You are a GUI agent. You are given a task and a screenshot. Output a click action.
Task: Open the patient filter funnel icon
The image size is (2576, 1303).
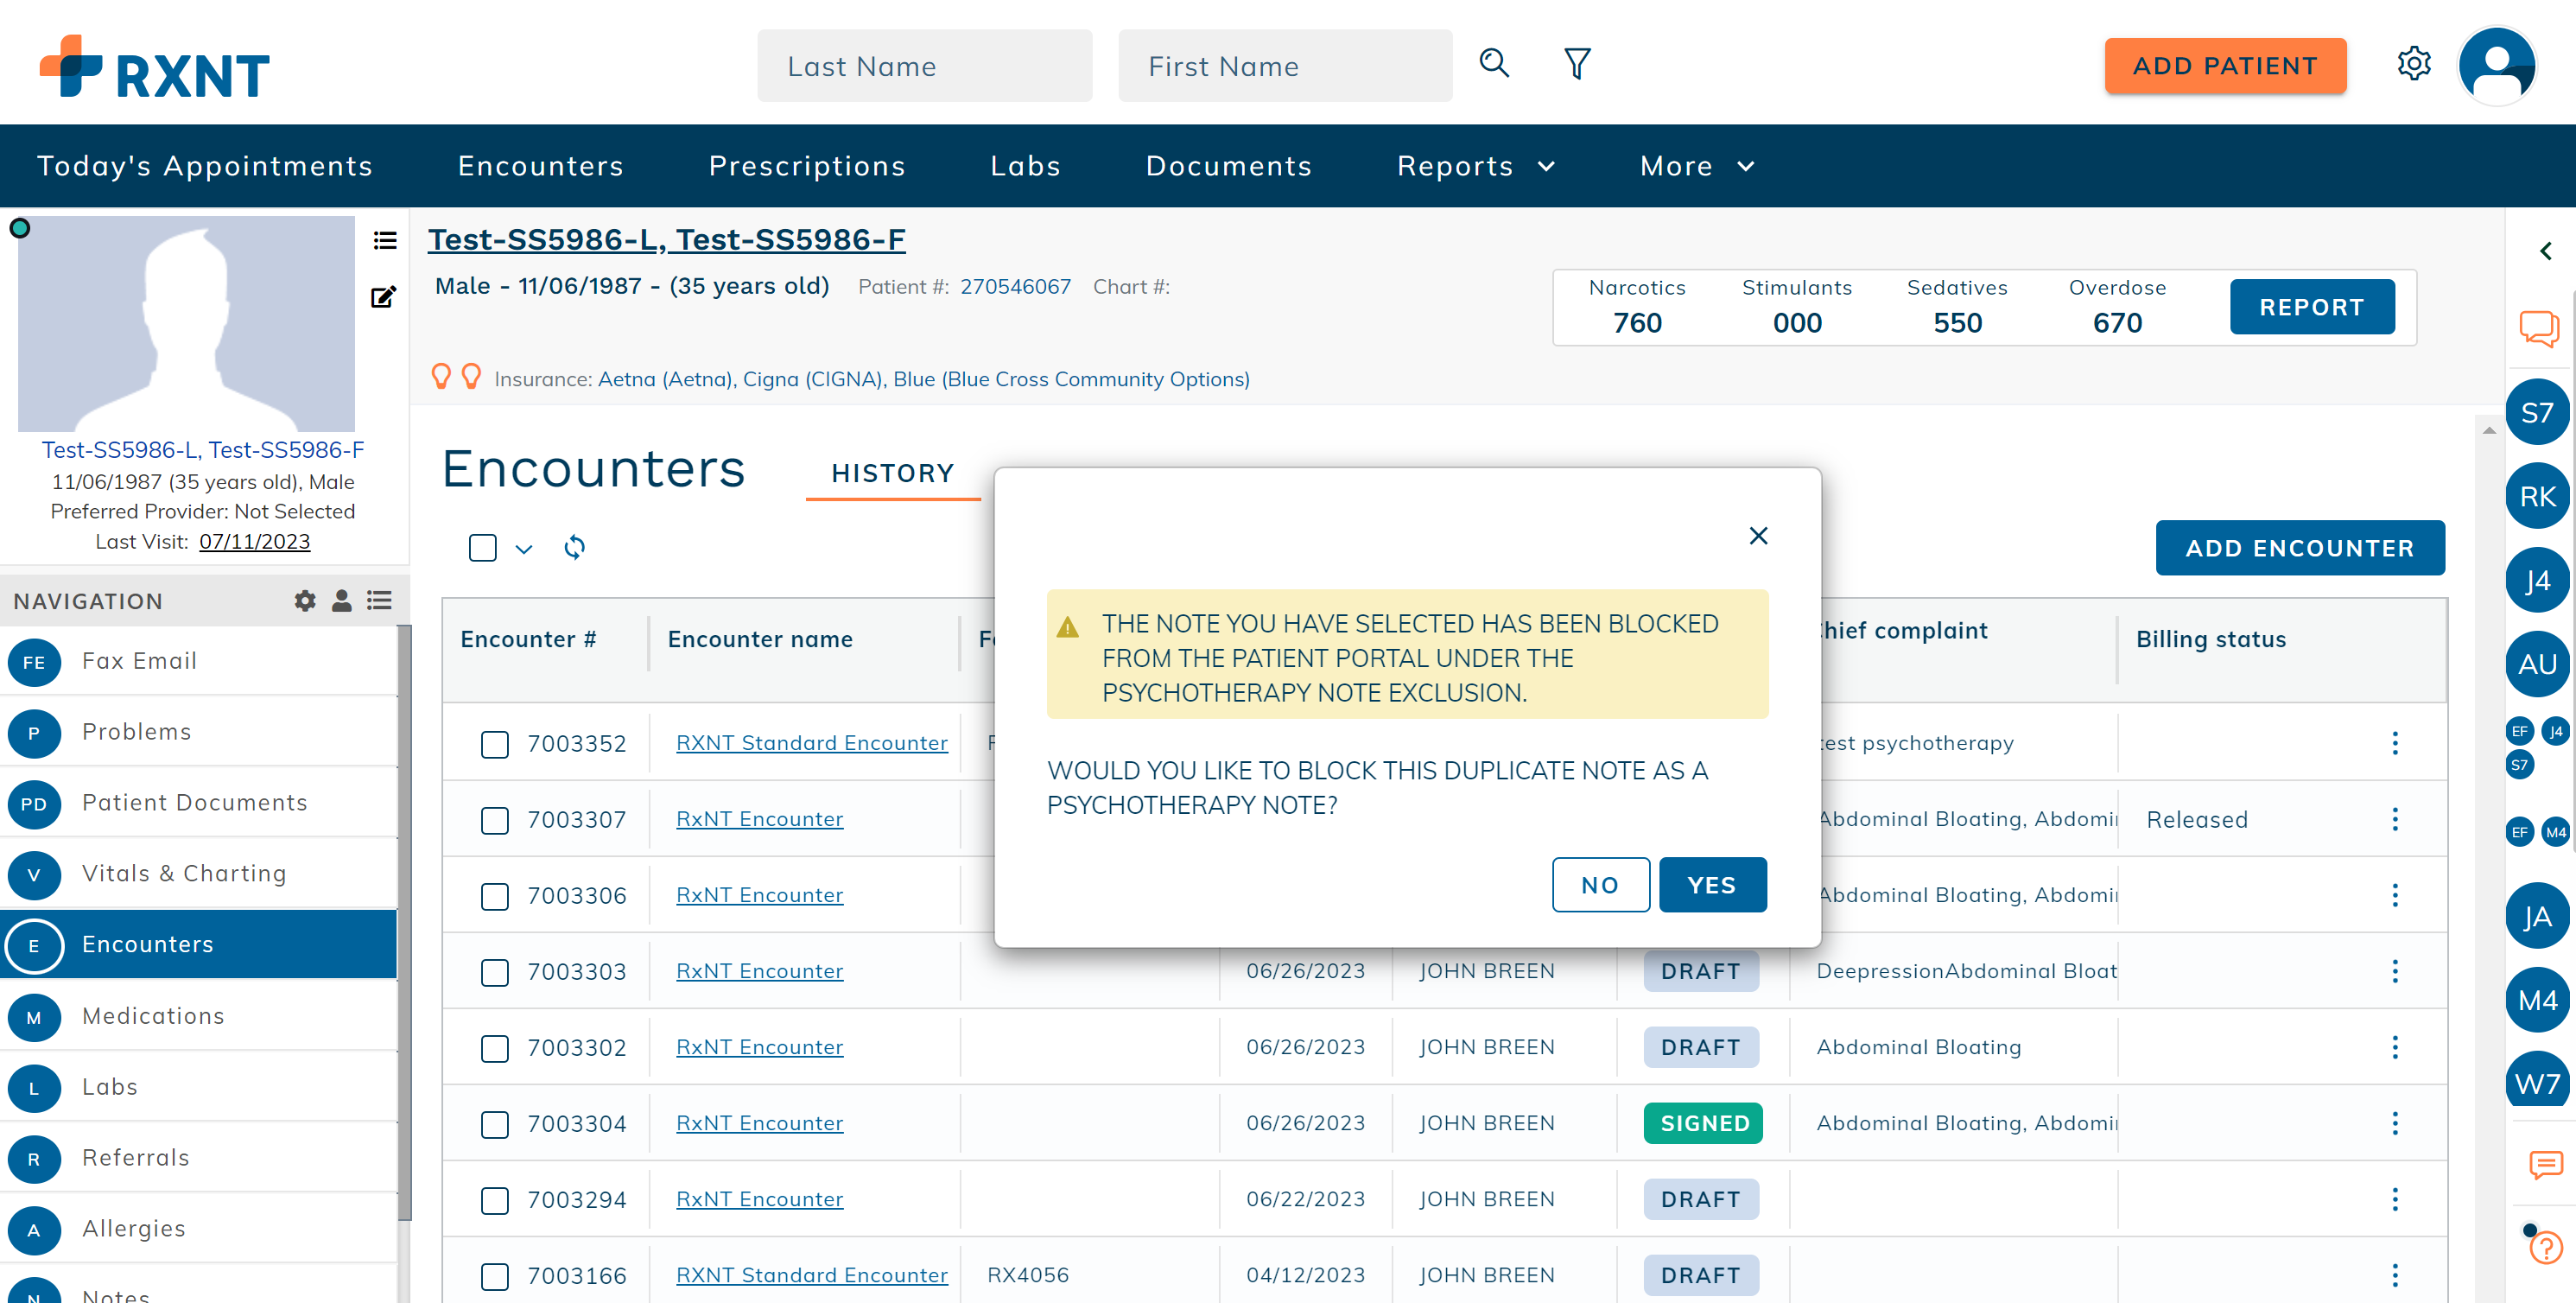pos(1577,64)
